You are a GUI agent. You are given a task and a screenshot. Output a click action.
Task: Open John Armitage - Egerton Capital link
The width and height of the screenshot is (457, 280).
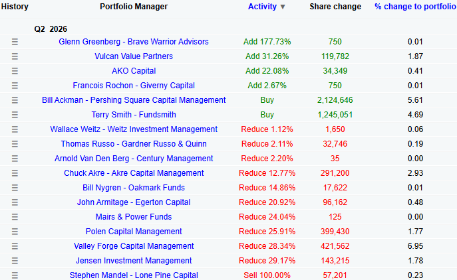tap(134, 202)
